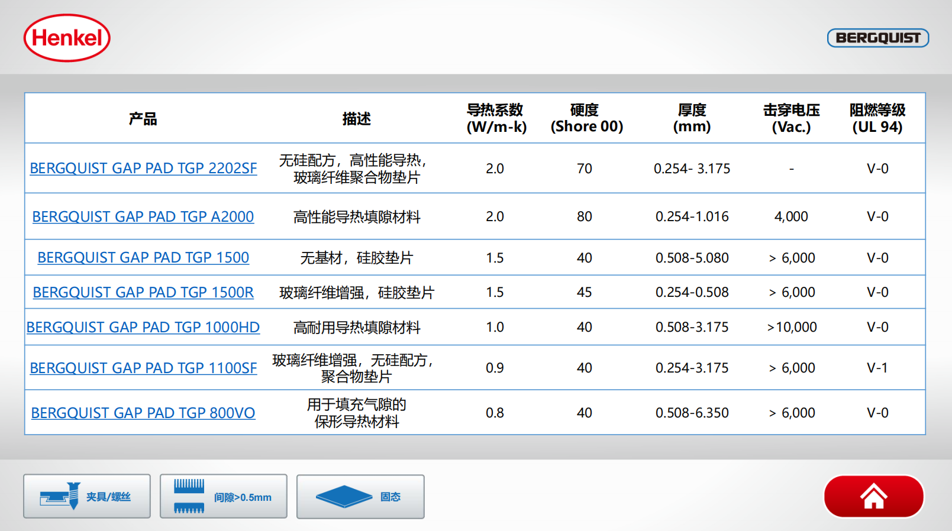This screenshot has width=952, height=531.
Task: Open BERGQUIST GAP PAD TGP 1500R link
Action: tap(143, 293)
